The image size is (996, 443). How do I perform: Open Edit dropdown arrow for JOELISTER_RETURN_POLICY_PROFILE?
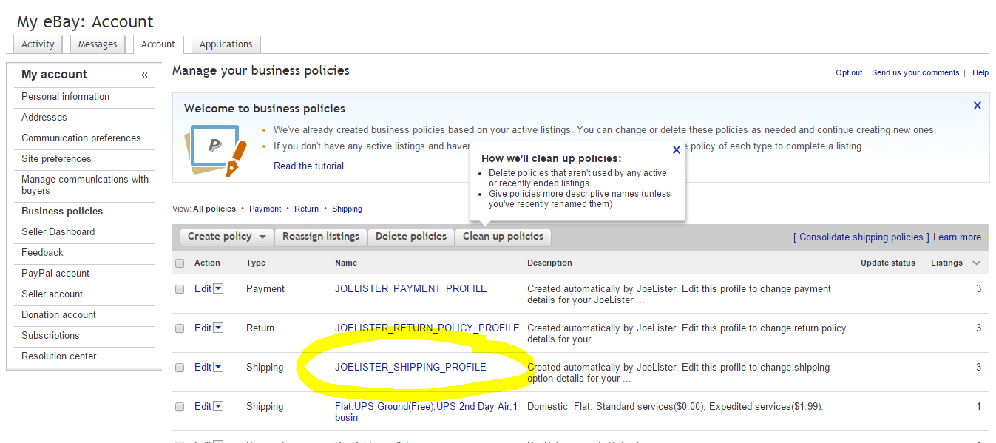[218, 328]
